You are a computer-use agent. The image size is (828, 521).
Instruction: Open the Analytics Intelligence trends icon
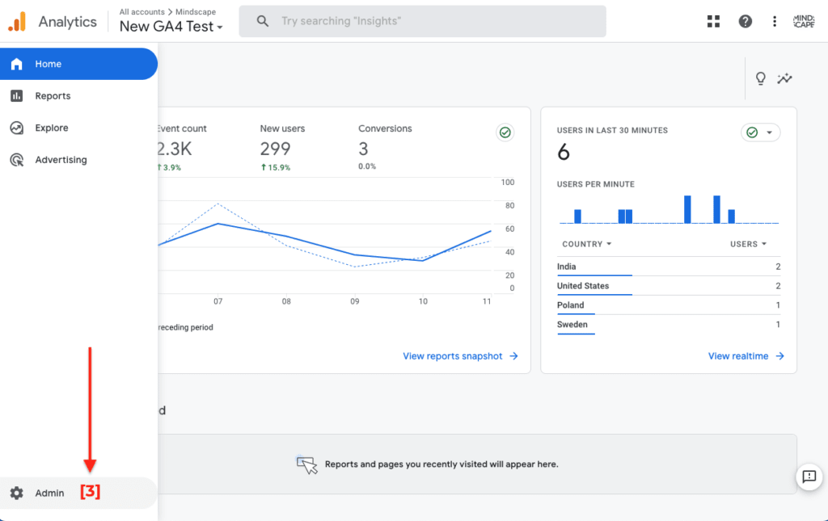(x=784, y=78)
